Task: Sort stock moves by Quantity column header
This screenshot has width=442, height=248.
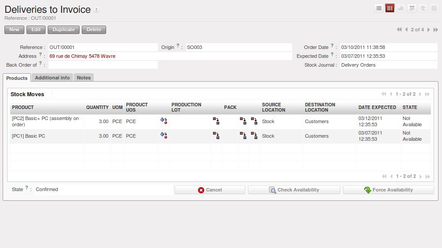Action: tap(97, 107)
